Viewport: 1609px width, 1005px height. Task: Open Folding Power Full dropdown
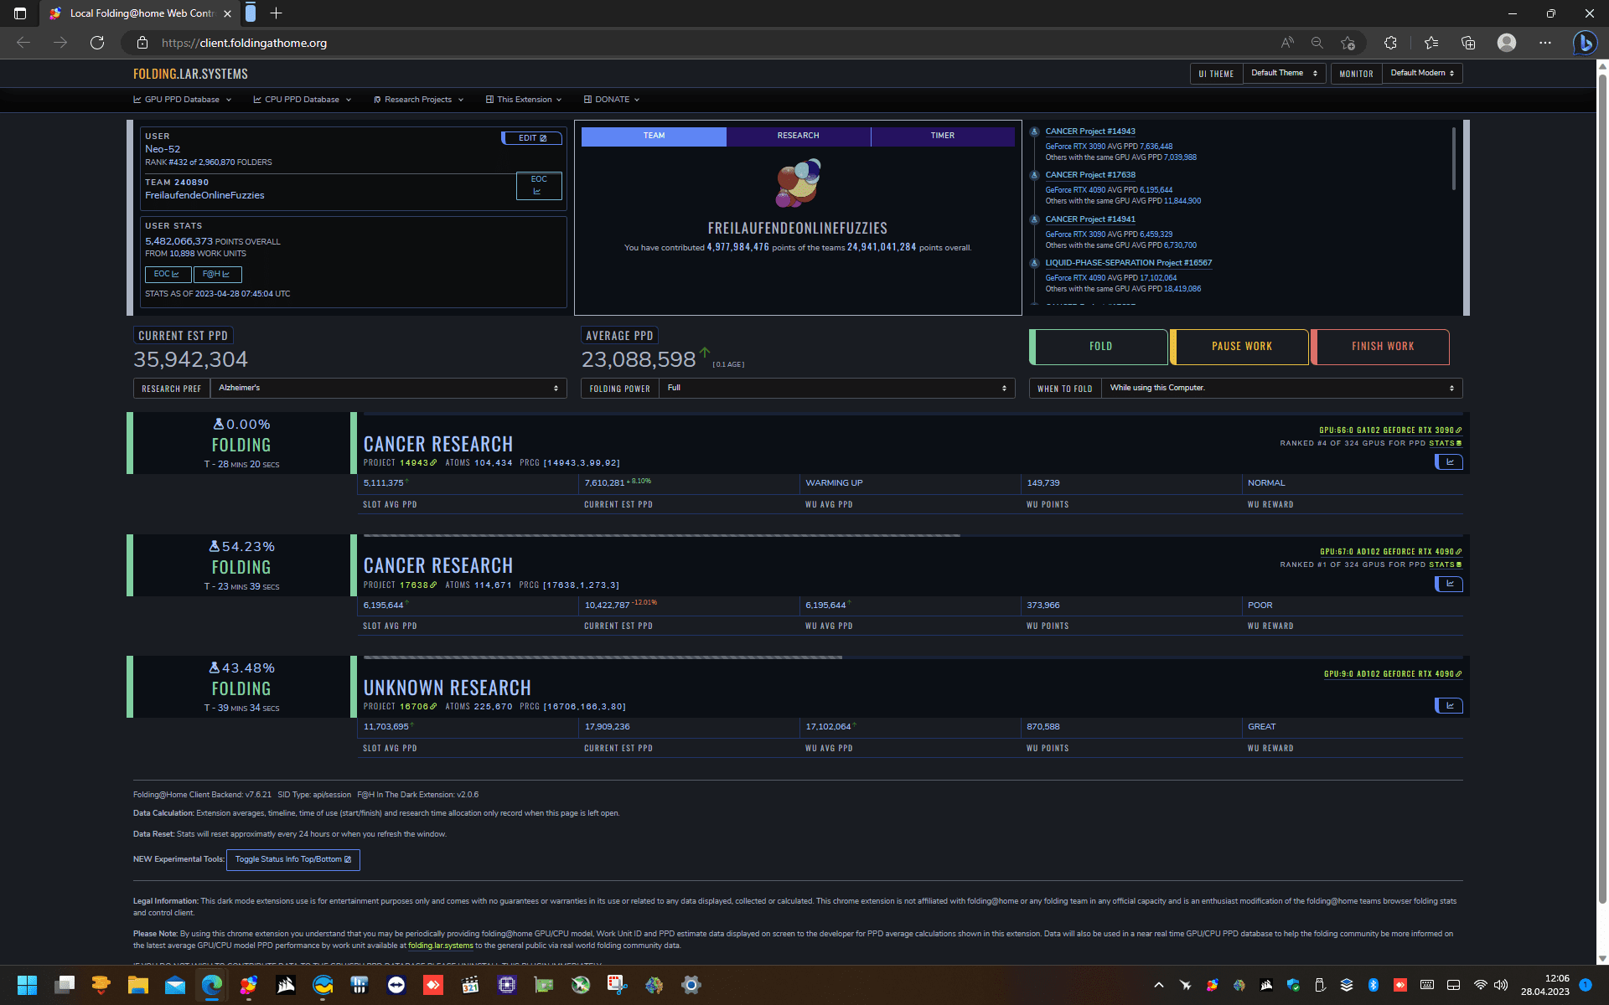836,389
